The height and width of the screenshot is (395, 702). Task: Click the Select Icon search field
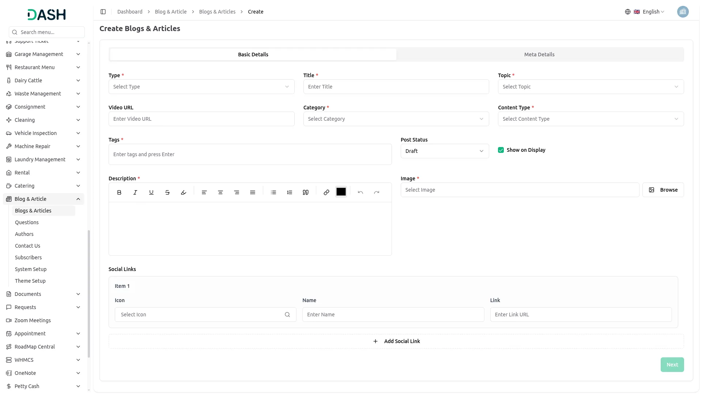tap(205, 315)
